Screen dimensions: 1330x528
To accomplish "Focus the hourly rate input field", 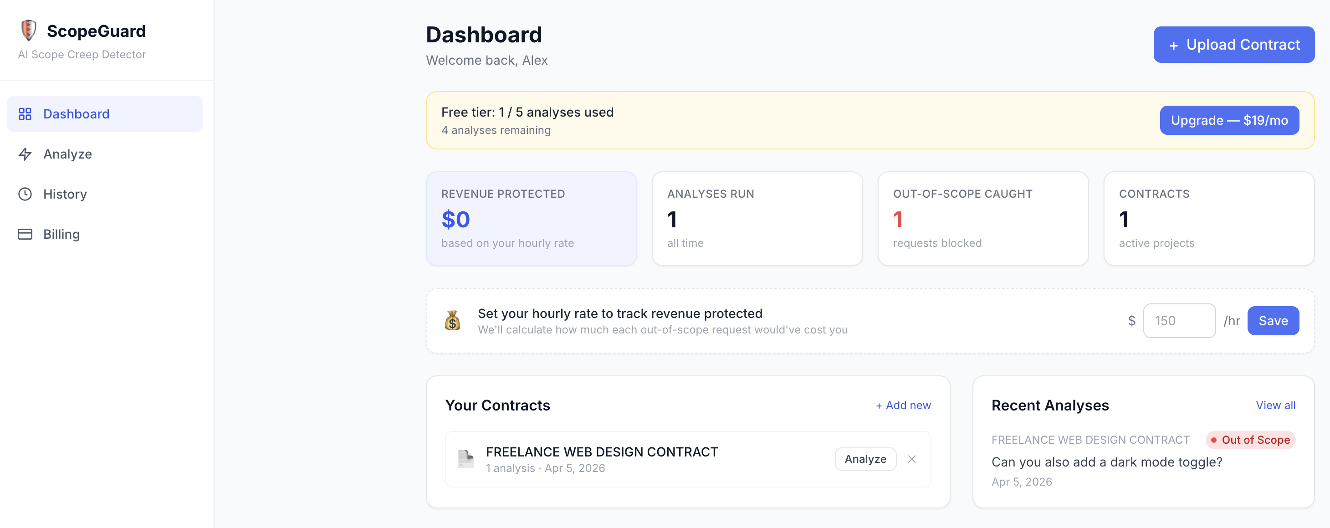I will (x=1179, y=321).
